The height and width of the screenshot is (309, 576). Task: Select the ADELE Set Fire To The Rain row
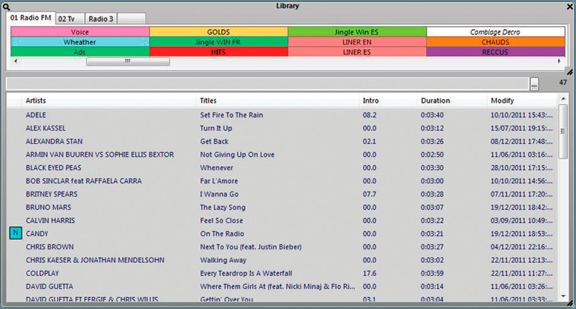pyautogui.click(x=244, y=115)
